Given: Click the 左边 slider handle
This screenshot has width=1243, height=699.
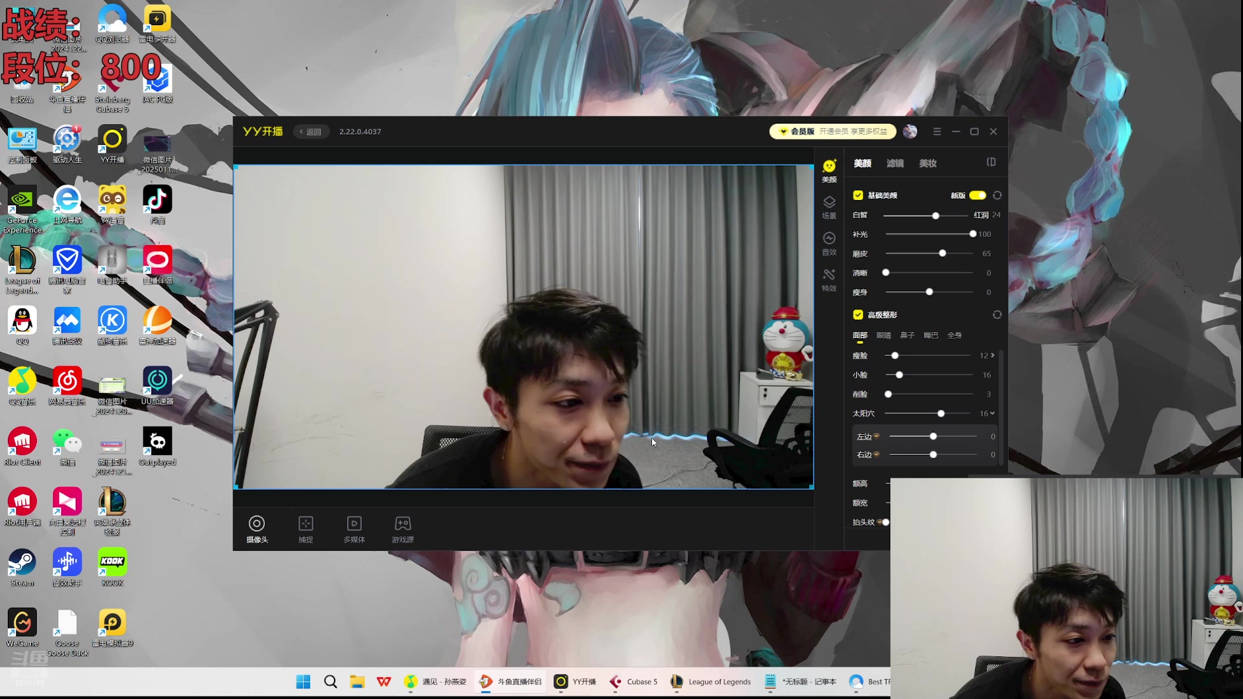Looking at the screenshot, I should (x=934, y=437).
